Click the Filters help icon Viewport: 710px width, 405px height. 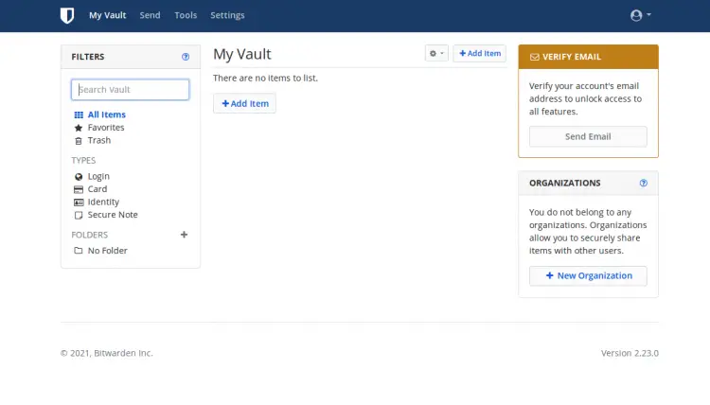186,57
